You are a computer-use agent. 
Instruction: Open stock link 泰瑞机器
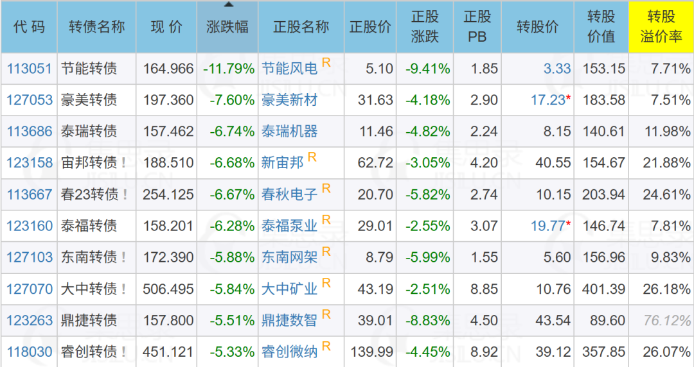pyautogui.click(x=289, y=132)
